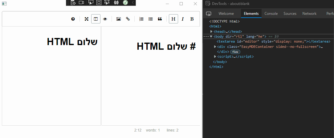Create a bulleted list

tap(151, 19)
